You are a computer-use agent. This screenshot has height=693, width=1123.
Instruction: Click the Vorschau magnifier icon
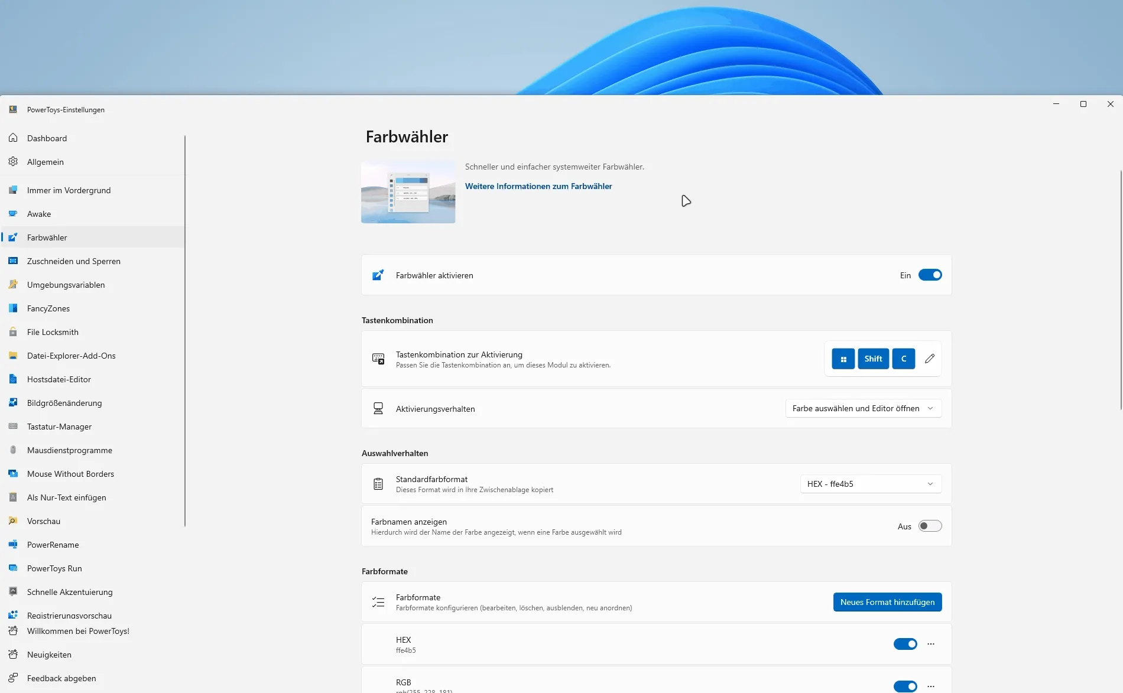pyautogui.click(x=13, y=520)
